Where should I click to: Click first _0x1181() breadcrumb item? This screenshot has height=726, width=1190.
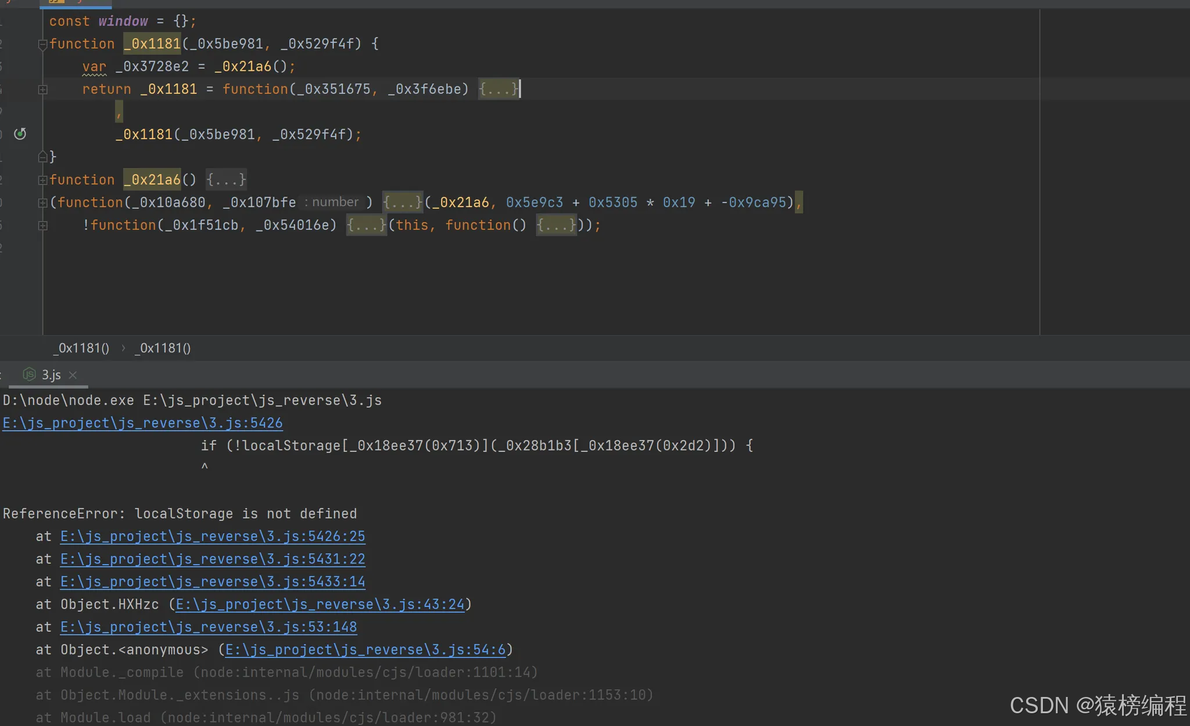(x=81, y=348)
